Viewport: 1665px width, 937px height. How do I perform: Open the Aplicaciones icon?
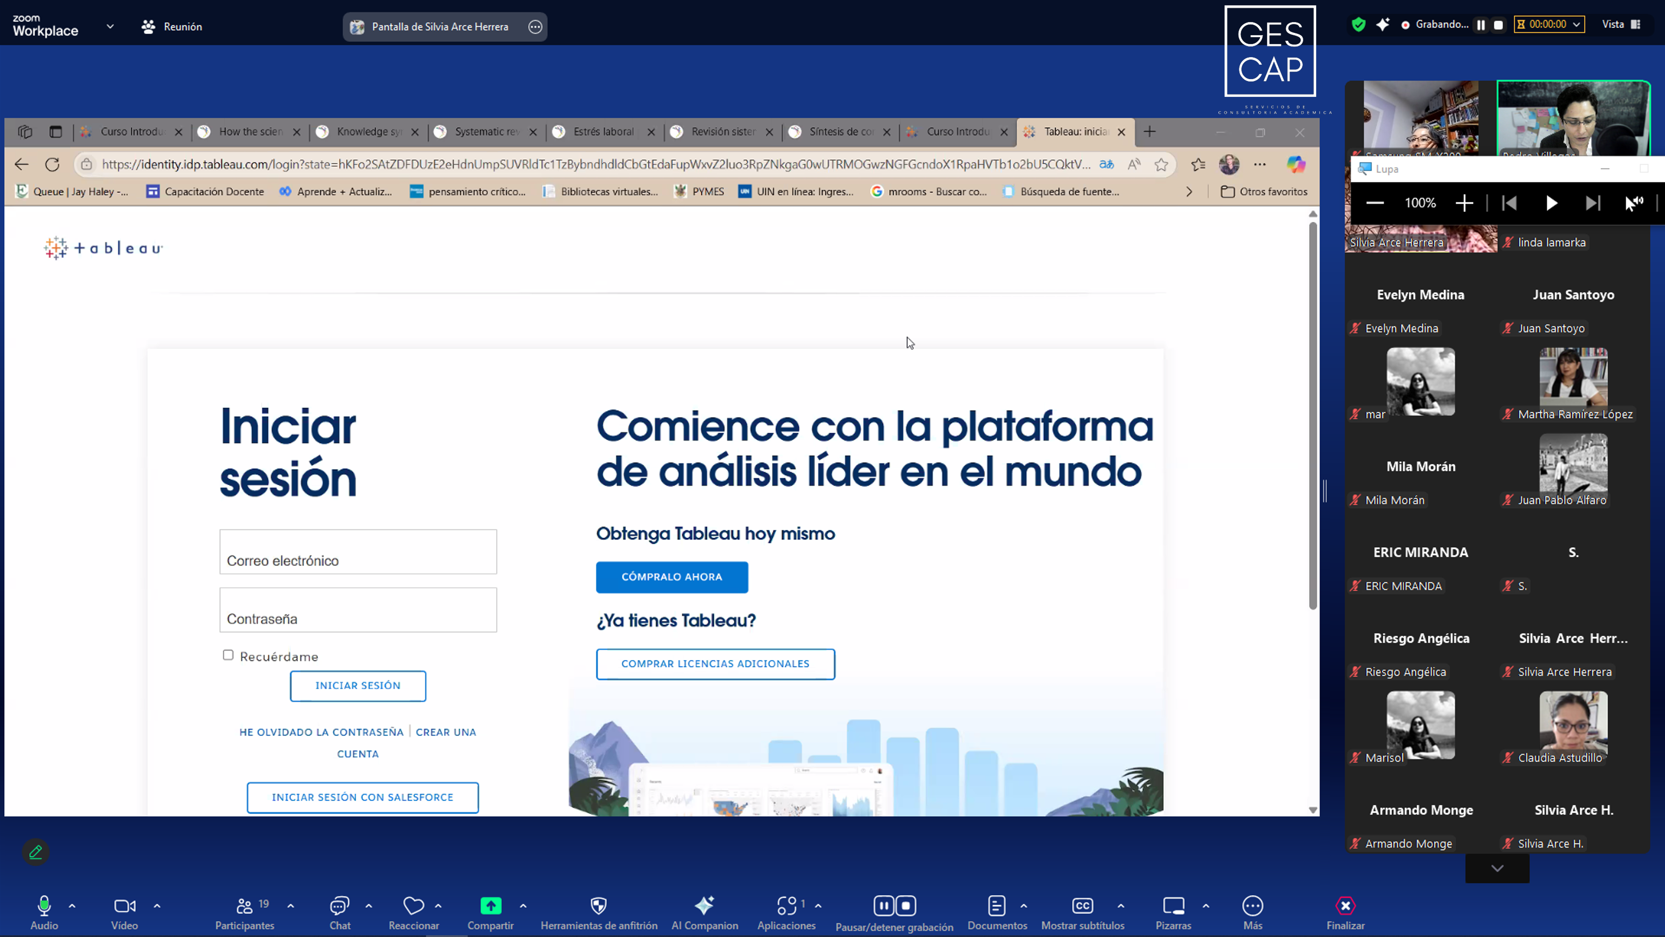(787, 906)
